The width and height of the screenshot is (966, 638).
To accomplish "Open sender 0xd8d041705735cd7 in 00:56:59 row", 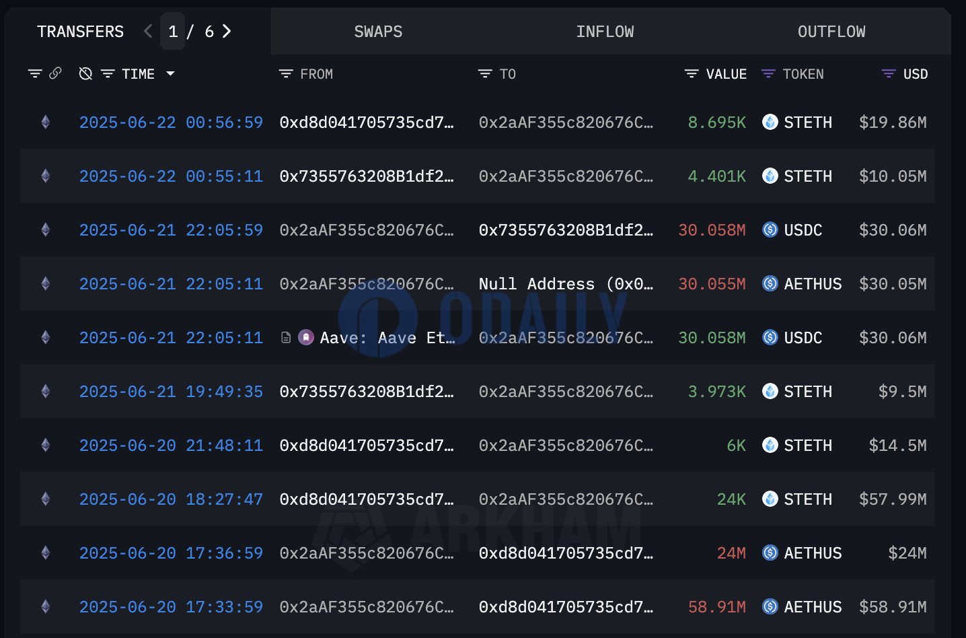I will [x=367, y=122].
